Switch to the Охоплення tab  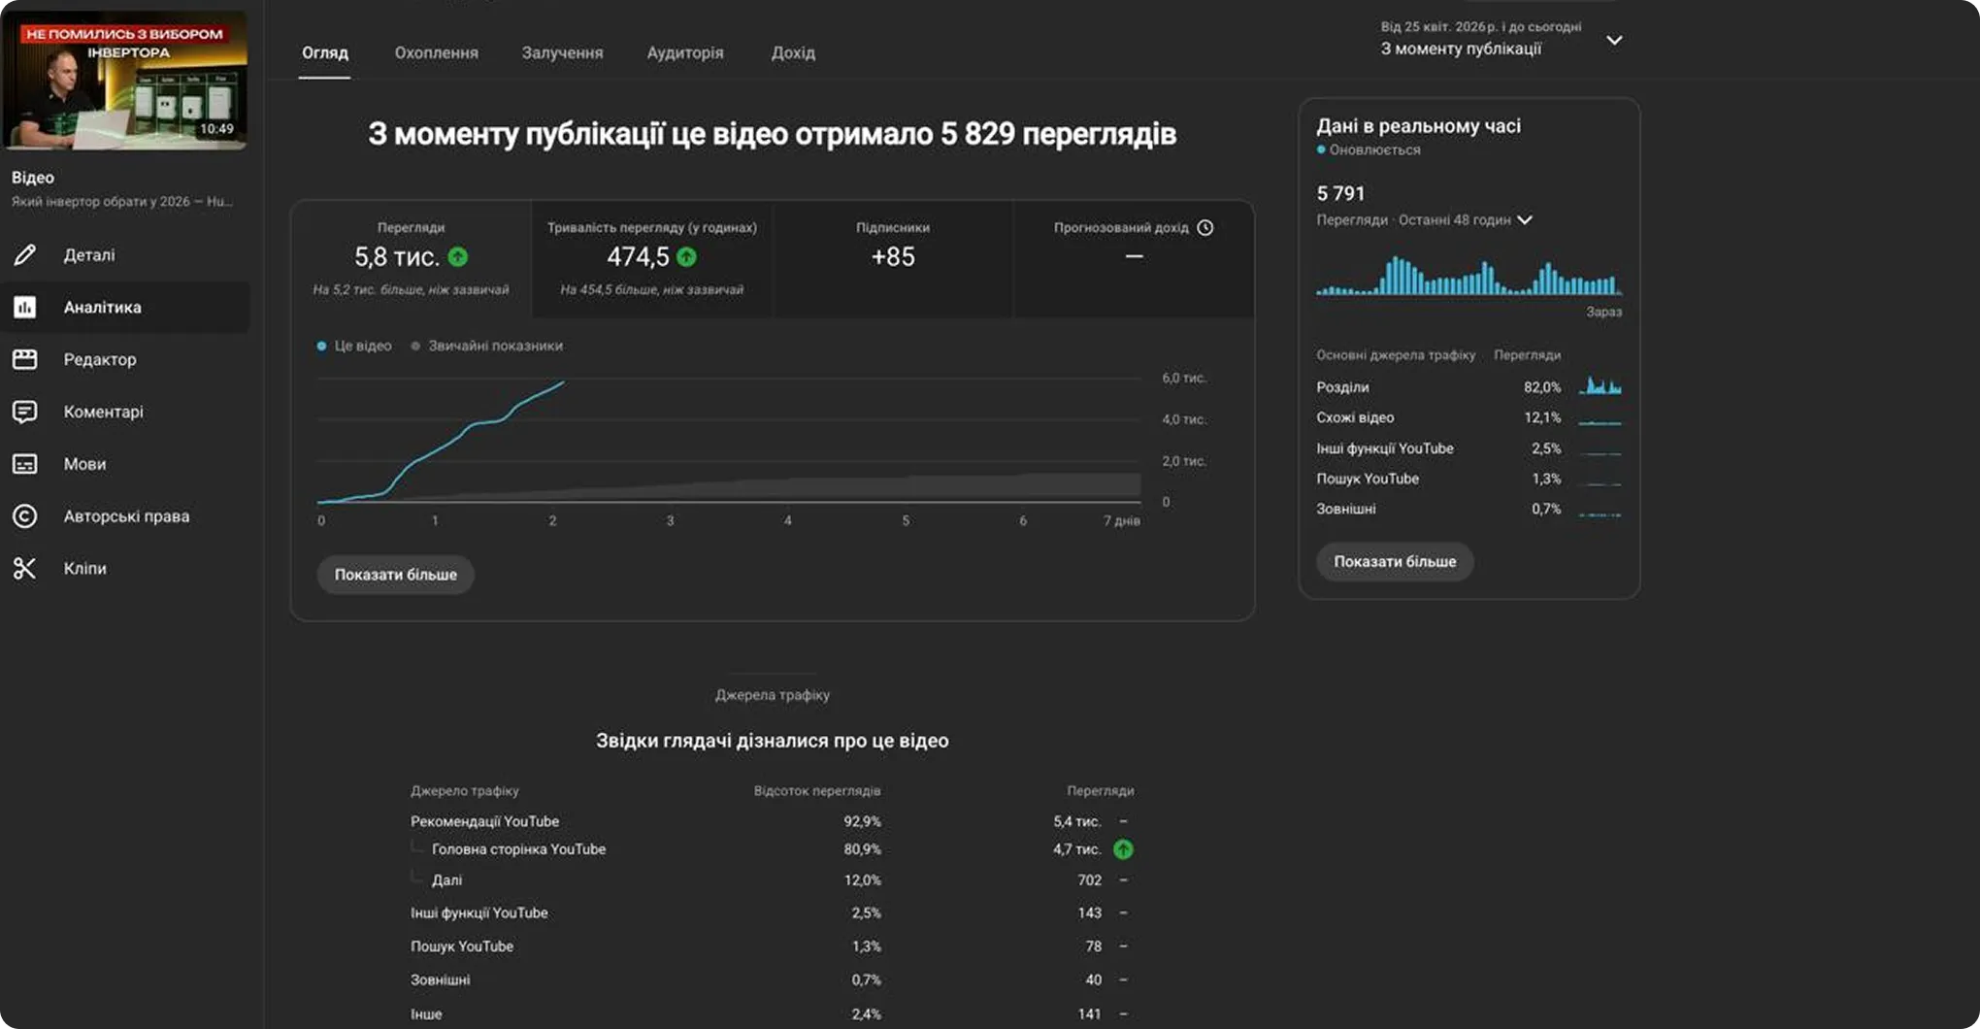tap(437, 53)
